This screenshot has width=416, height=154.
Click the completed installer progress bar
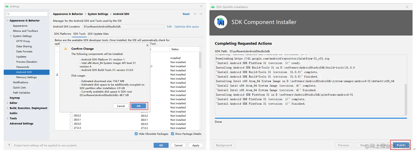(311, 118)
